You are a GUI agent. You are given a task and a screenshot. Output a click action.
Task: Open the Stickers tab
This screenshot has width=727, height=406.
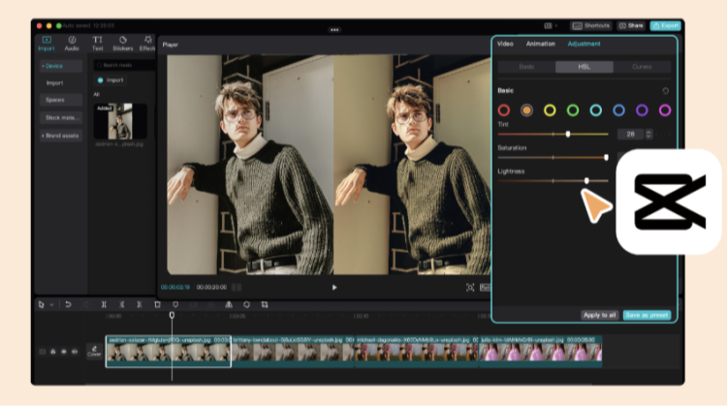pos(123,44)
